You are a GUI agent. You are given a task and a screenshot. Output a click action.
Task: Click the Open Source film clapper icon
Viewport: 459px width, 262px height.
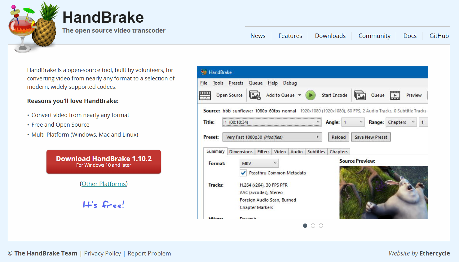(x=205, y=95)
